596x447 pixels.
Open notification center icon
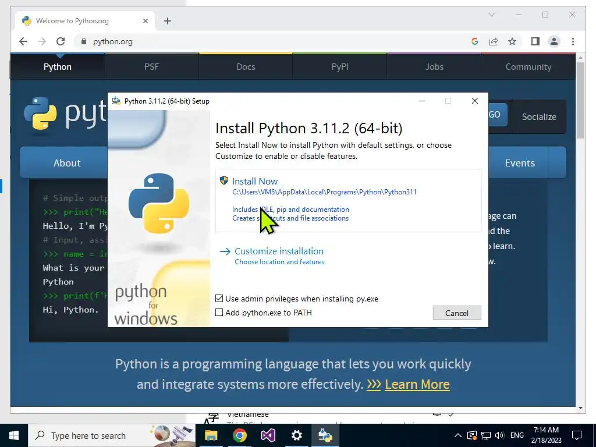577,435
